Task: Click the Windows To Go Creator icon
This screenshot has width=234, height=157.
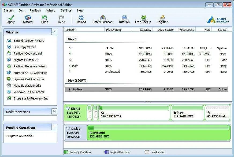Action: [x=9, y=92]
